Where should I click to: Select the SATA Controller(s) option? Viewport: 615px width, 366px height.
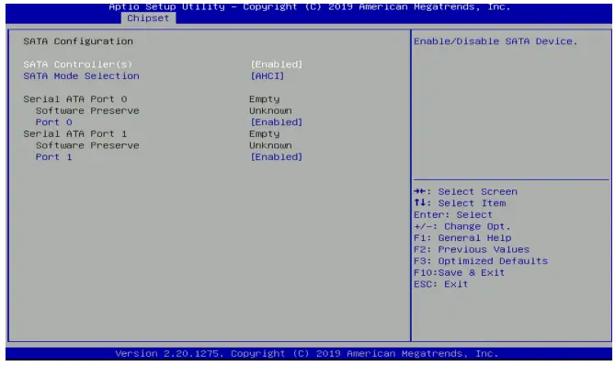click(77, 64)
